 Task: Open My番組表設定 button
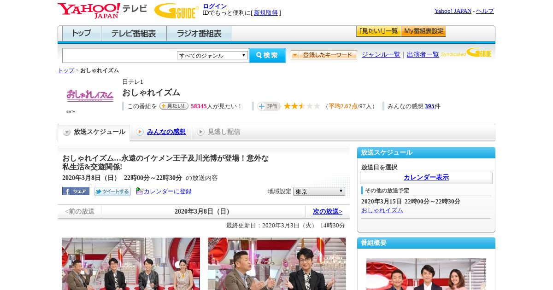424,31
